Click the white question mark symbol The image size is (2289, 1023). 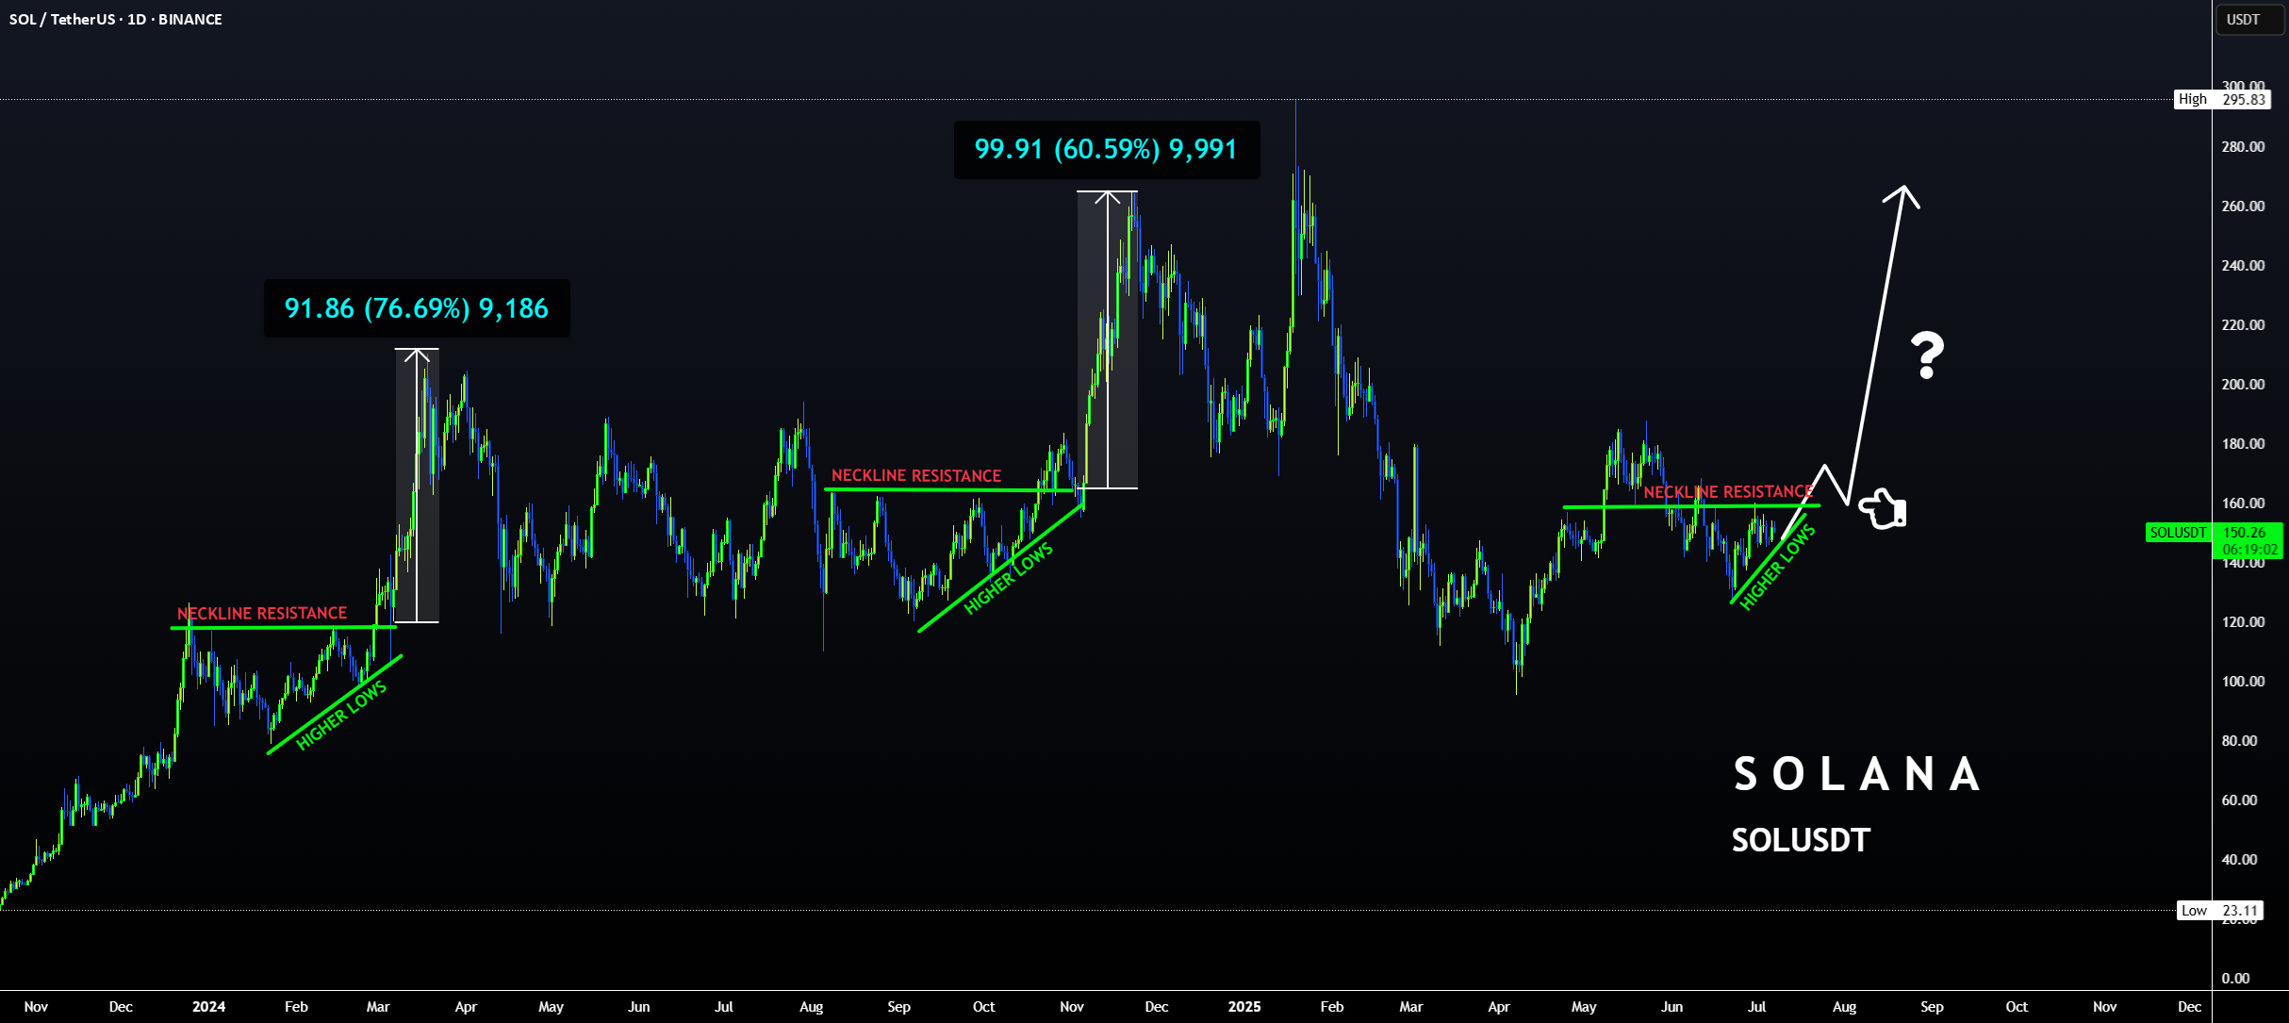click(x=1927, y=355)
